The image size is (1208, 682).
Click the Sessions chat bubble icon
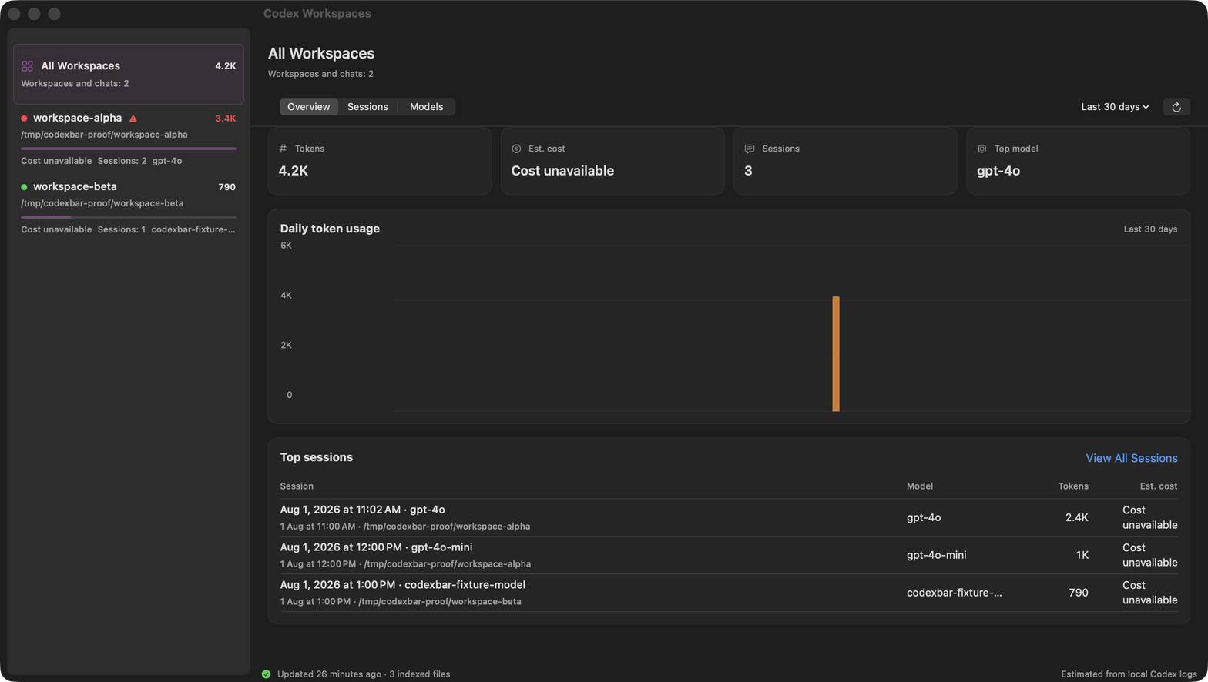(x=750, y=149)
